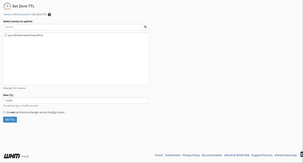The width and height of the screenshot is (303, 163).
Task: Click the default TTL hint text
Action: (21, 106)
